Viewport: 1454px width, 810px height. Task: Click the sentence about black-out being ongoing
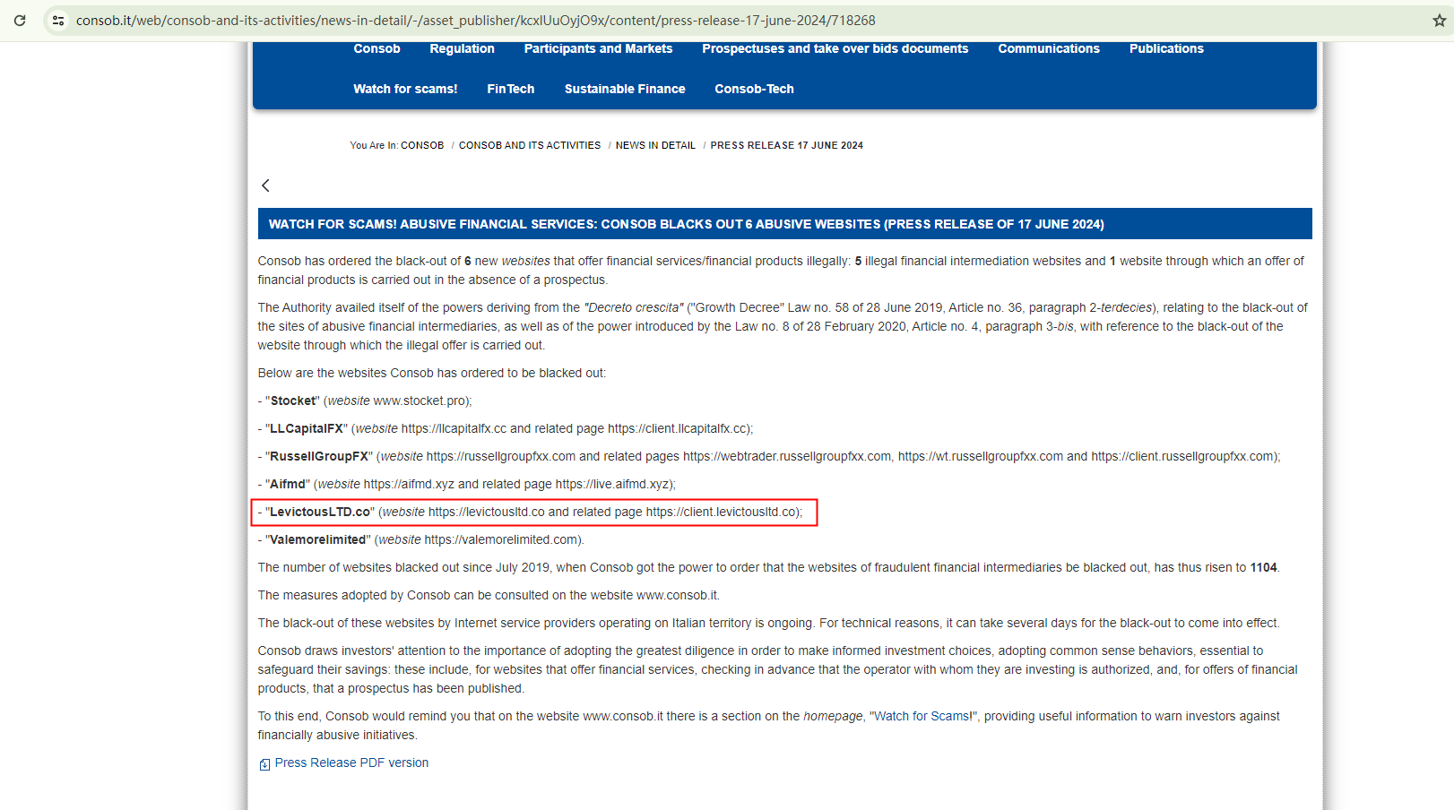[537, 623]
